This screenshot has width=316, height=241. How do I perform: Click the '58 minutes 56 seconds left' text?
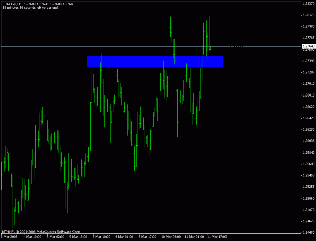pyautogui.click(x=30, y=8)
